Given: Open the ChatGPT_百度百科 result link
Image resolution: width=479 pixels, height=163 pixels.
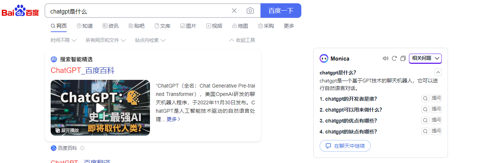Looking at the screenshot, I should coord(82,70).
